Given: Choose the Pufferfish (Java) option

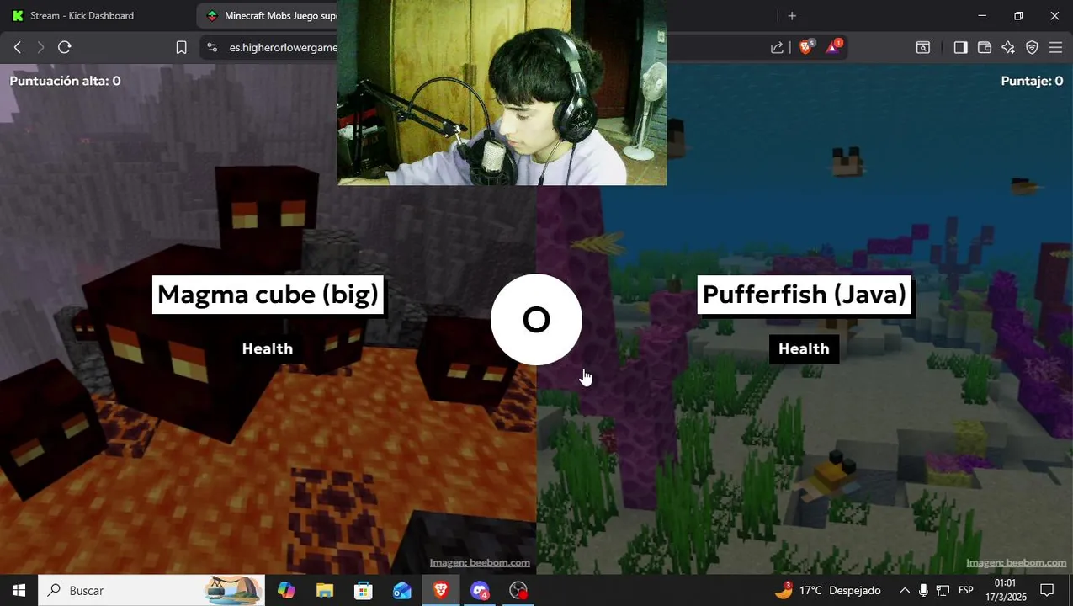Looking at the screenshot, I should (x=804, y=295).
